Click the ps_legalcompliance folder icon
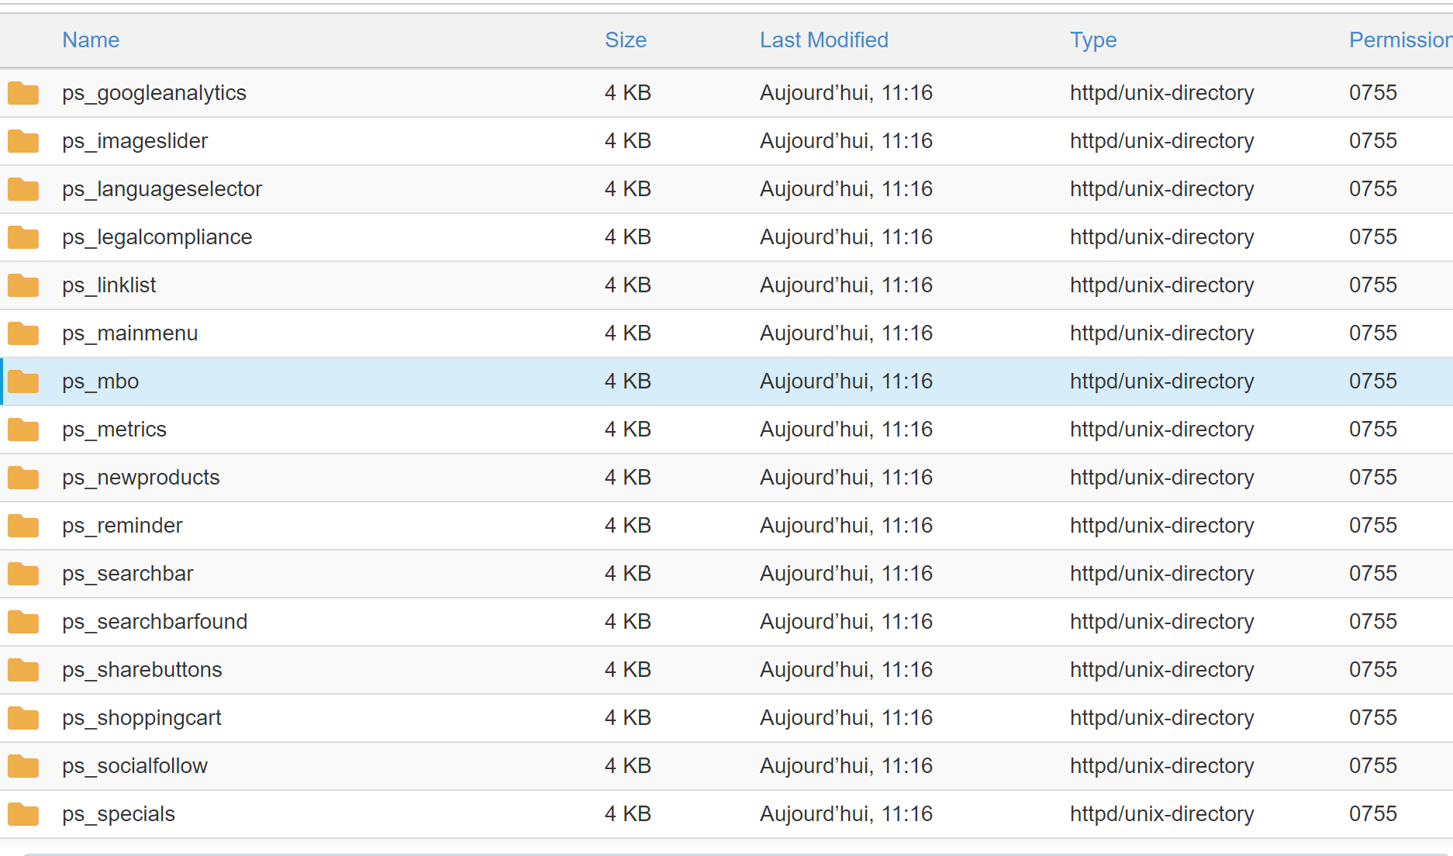The height and width of the screenshot is (856, 1453). point(23,237)
